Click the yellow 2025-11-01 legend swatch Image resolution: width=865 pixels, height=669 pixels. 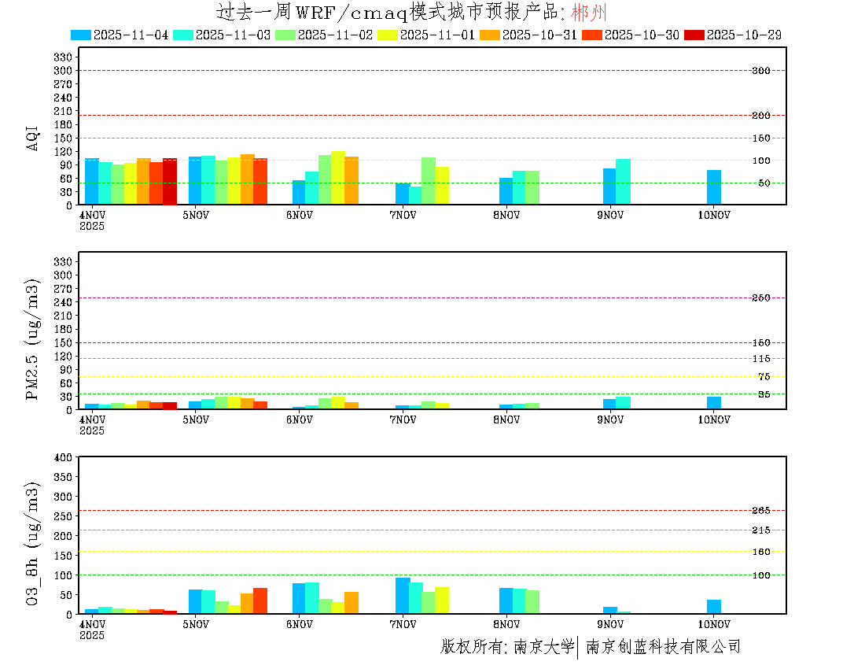click(388, 35)
